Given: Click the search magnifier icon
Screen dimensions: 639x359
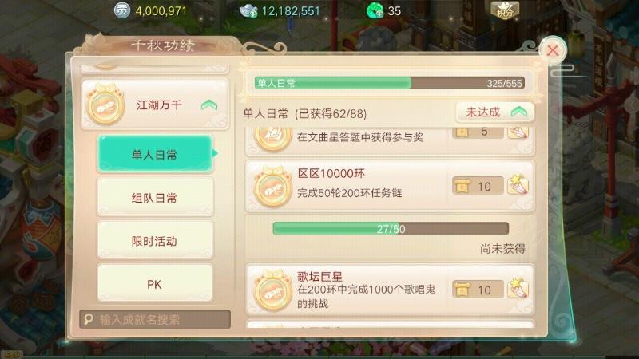Looking at the screenshot, I should point(89,319).
